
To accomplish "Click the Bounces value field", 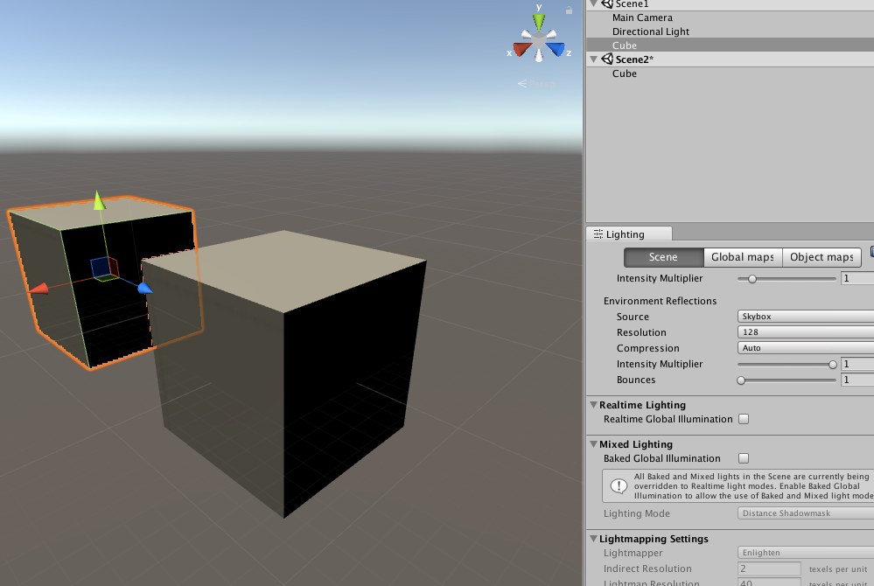I will (857, 380).
